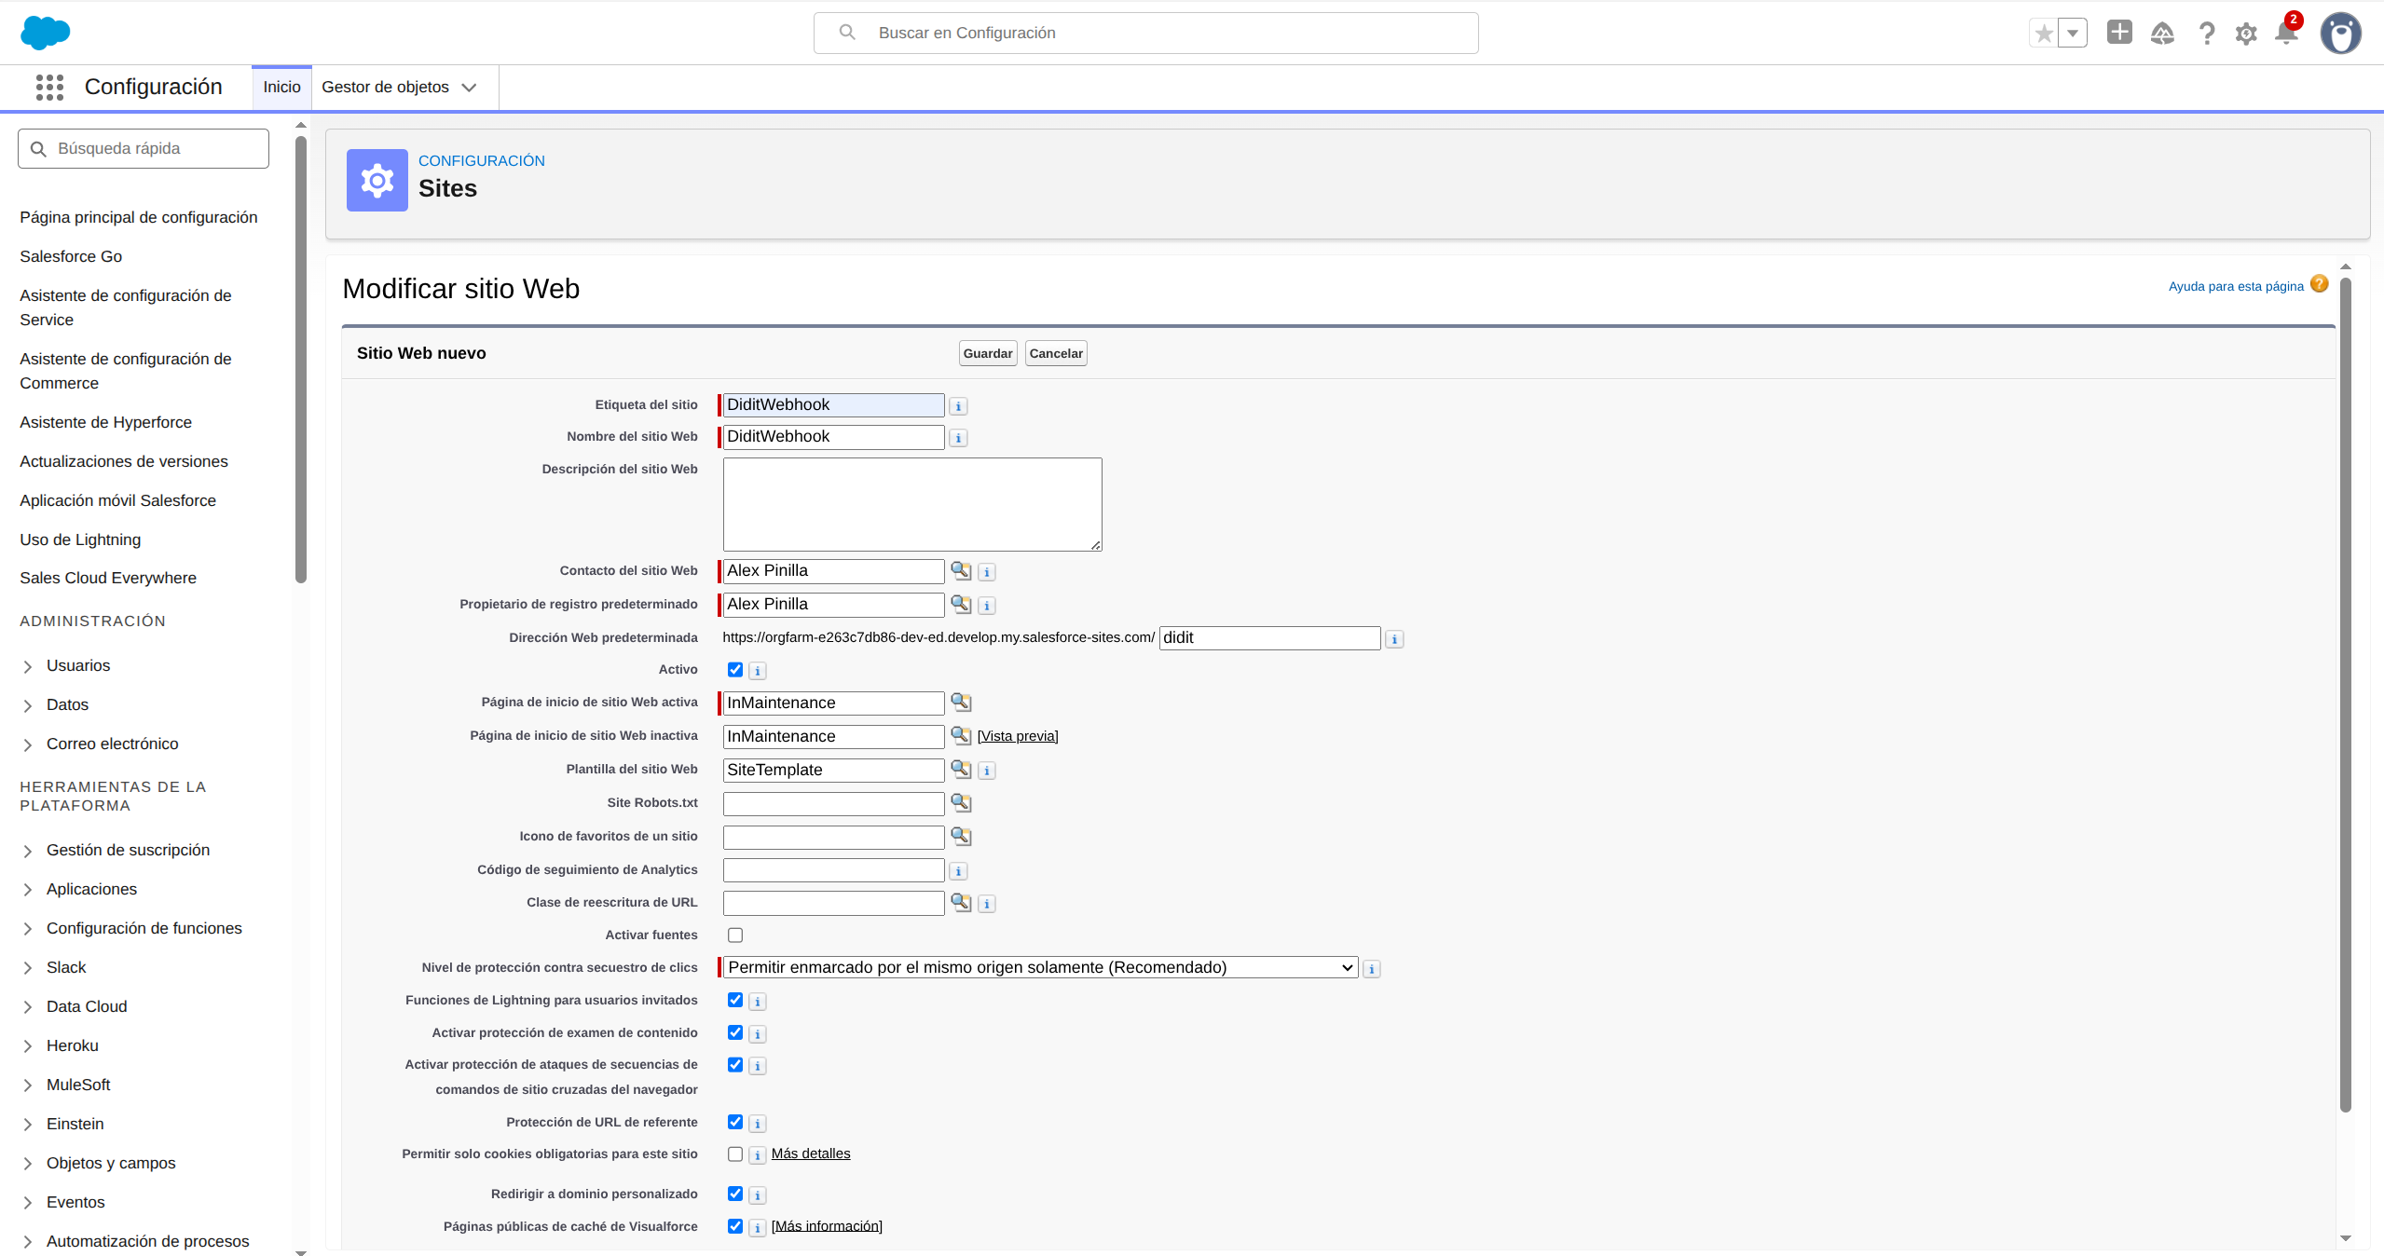Open the App Launcher waffle icon

(x=48, y=87)
